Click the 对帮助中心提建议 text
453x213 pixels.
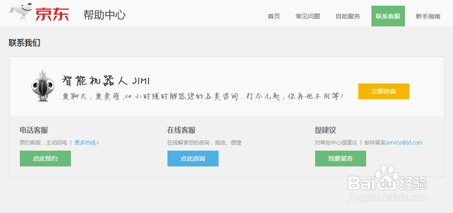pyautogui.click(x=336, y=142)
